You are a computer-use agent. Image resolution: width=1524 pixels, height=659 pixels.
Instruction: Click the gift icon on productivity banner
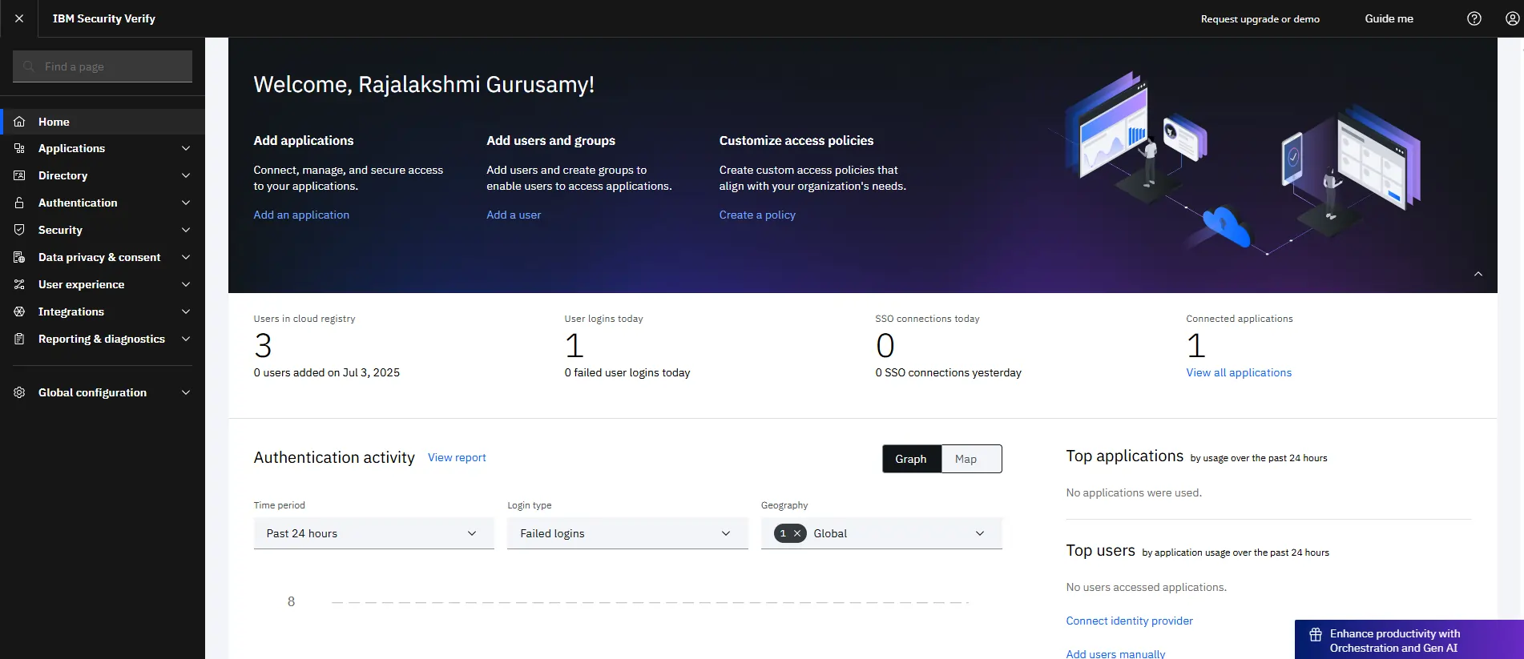pyautogui.click(x=1316, y=635)
